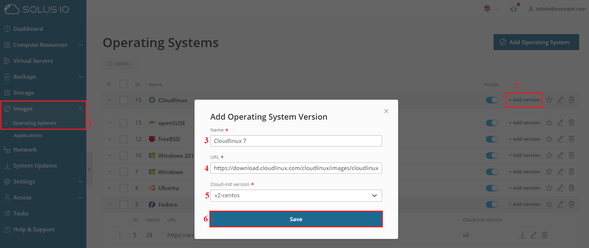Image resolution: width=589 pixels, height=248 pixels.
Task: Expand Compute Resources sidebar menu
Action: pyautogui.click(x=43, y=45)
